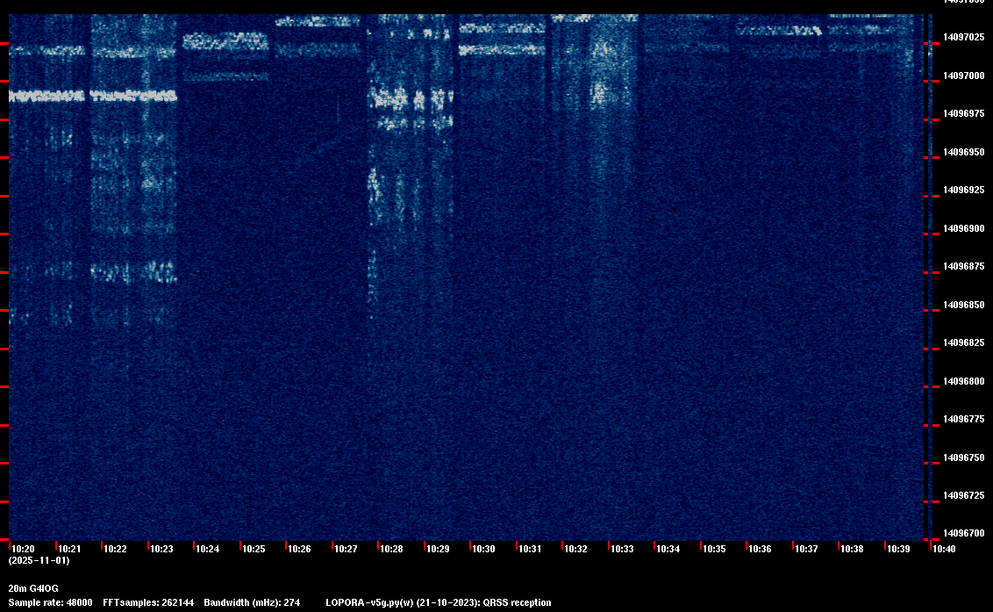
Task: Click the 14096925 frequency label
Action: [x=964, y=191]
